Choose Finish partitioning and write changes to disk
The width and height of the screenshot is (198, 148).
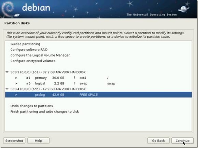pos(45,111)
